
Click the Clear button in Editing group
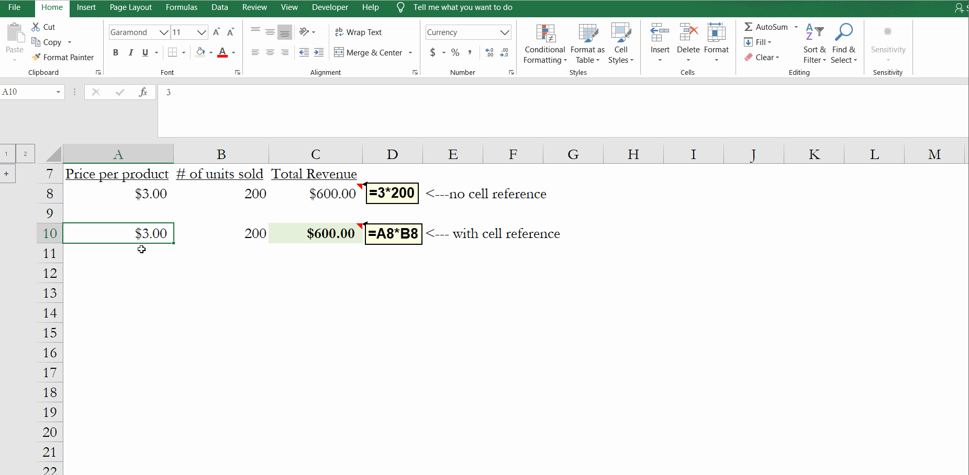762,57
